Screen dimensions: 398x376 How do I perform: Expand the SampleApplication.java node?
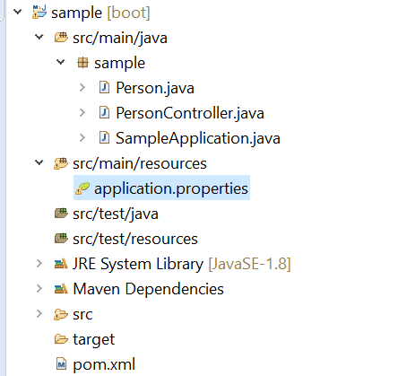tap(82, 138)
